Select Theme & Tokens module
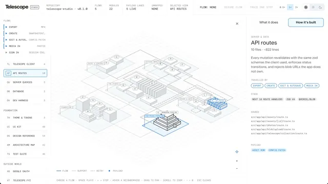The height and width of the screenshot is (184, 328). click(25, 118)
